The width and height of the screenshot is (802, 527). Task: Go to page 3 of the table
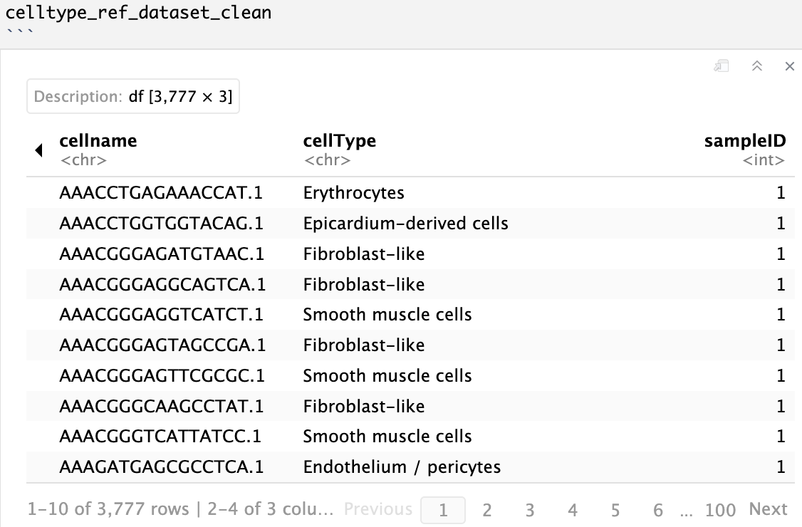click(x=529, y=510)
